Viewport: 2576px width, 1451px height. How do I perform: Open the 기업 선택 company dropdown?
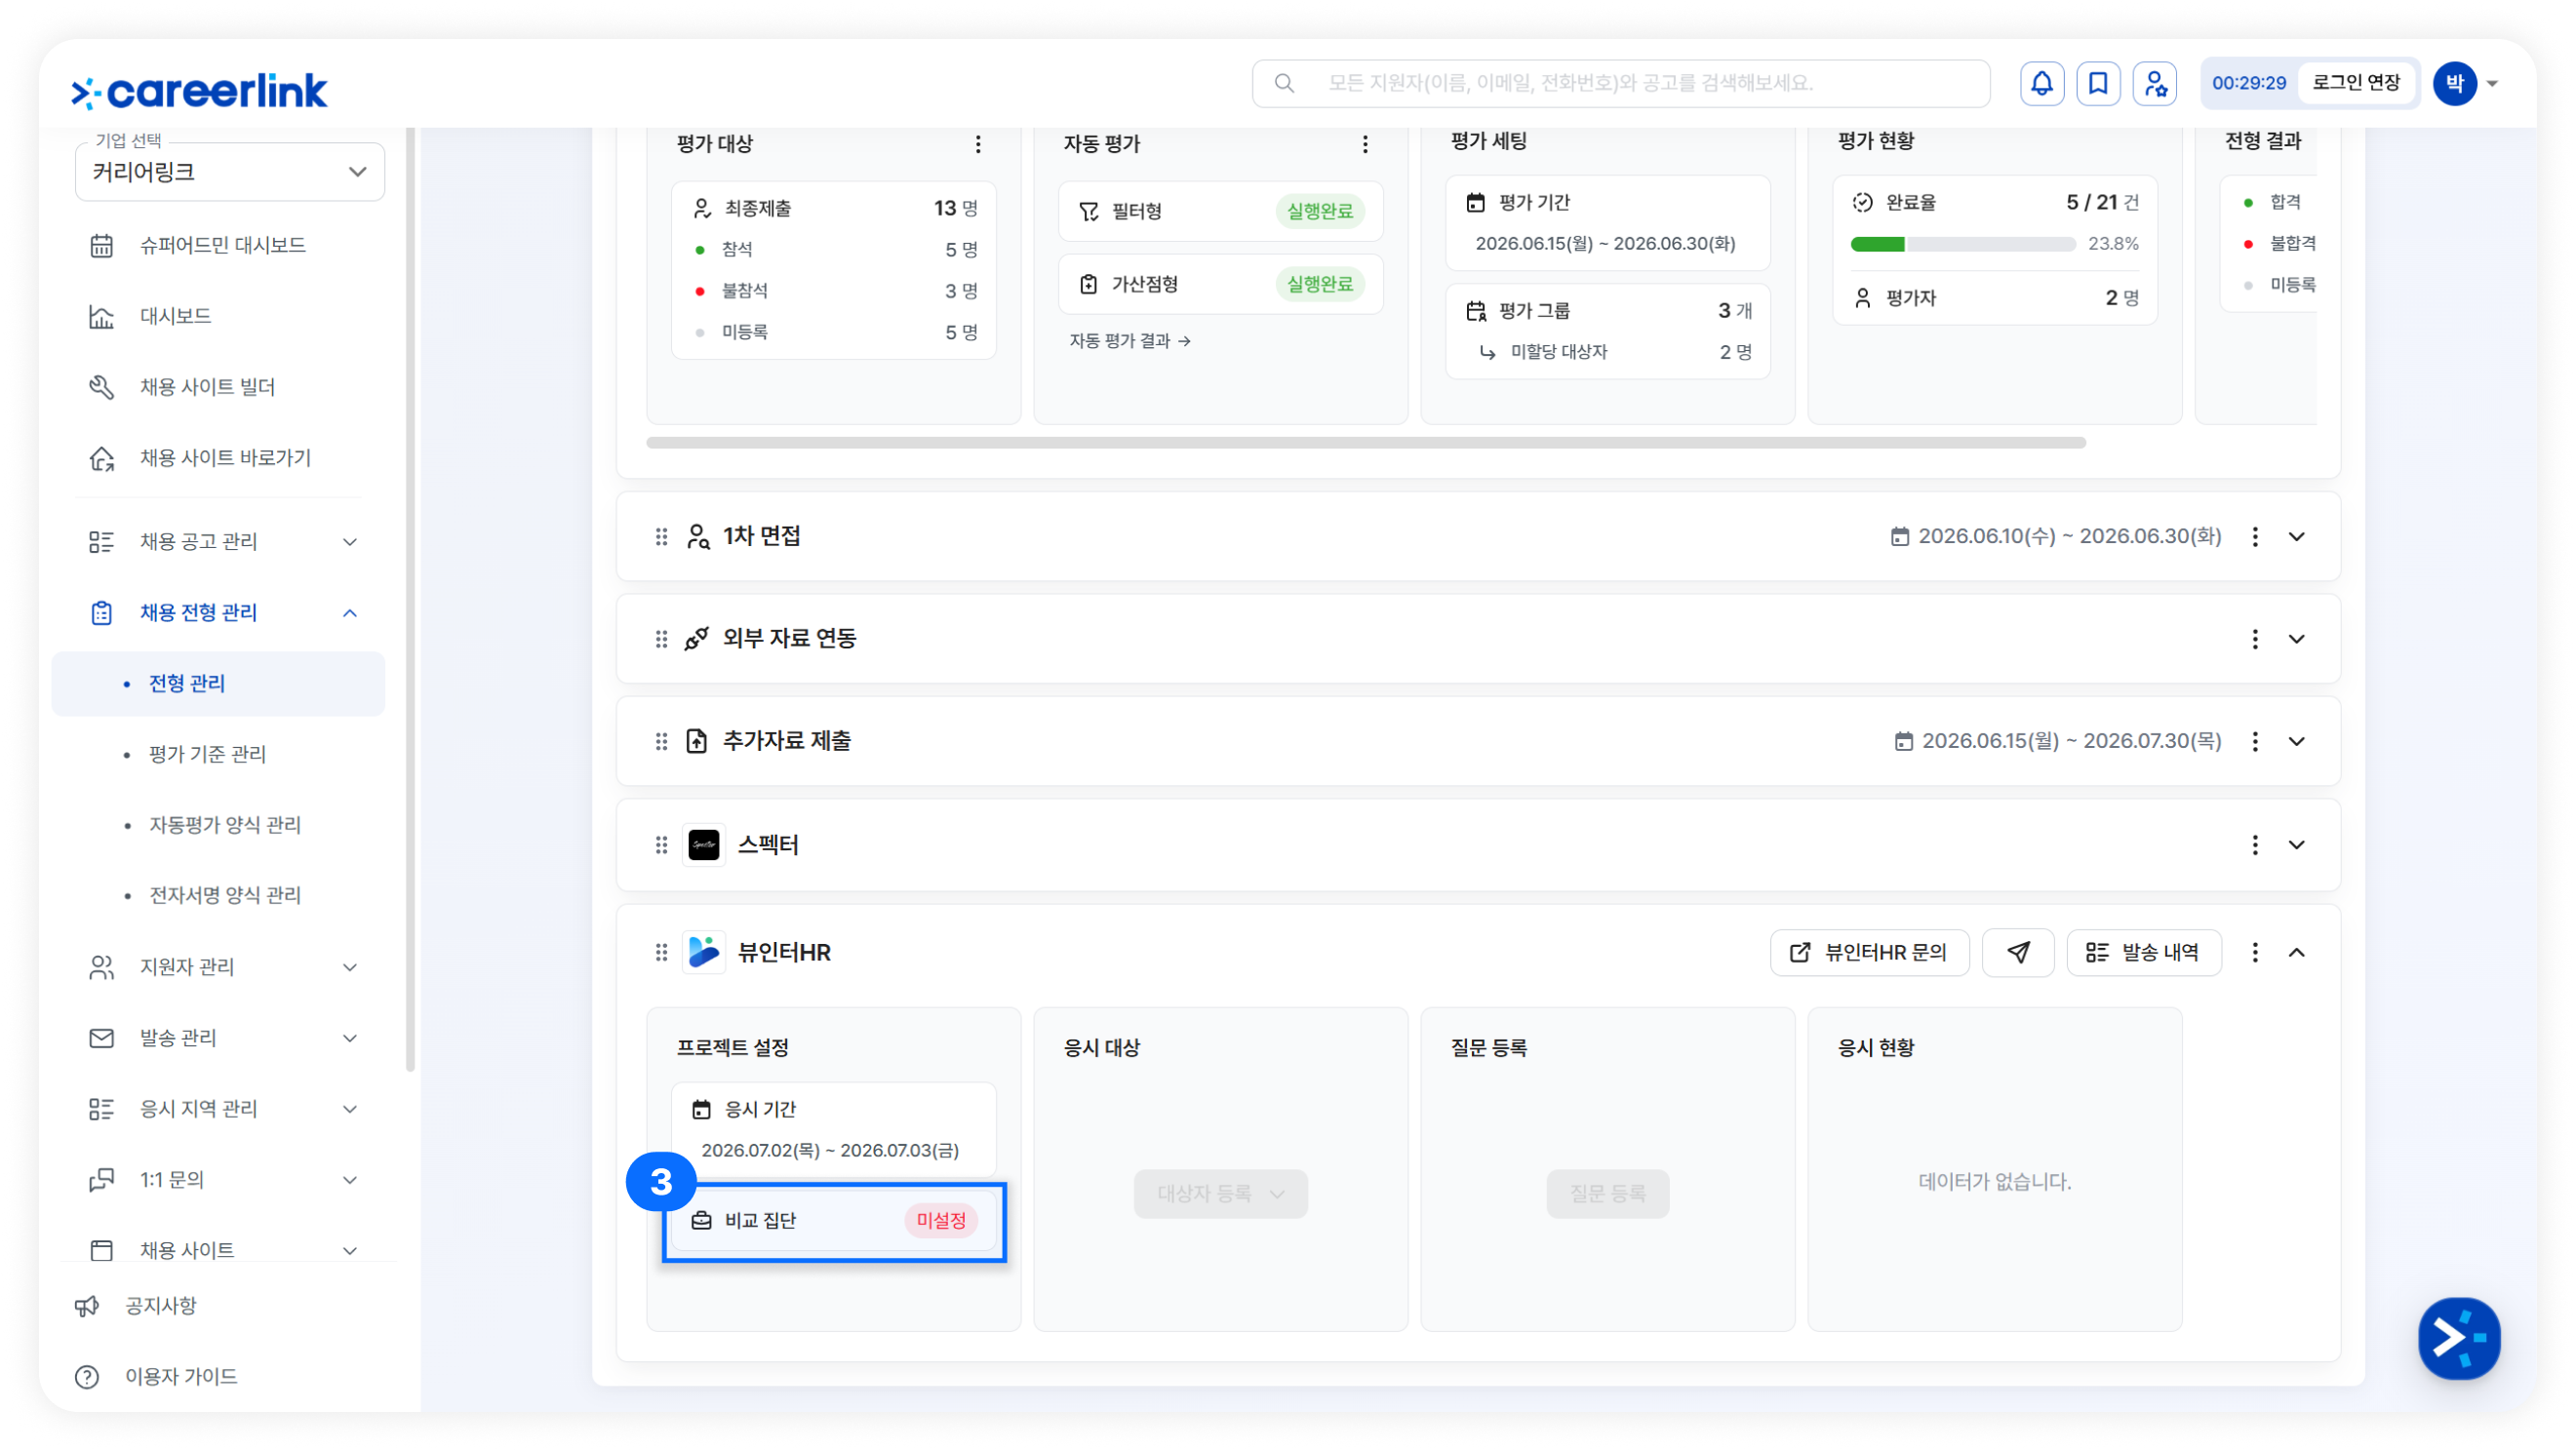coord(230,172)
